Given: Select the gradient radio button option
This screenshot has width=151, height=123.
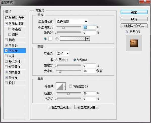Looking at the screenshot, I should coord(57,39).
